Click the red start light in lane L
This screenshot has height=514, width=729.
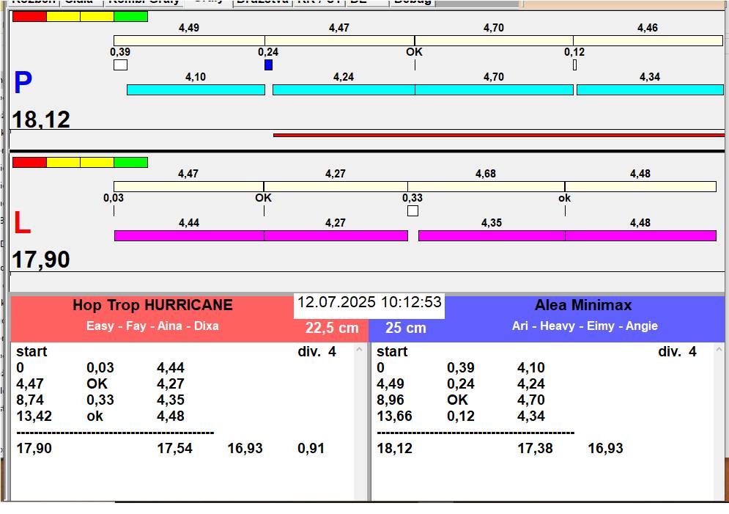coord(30,162)
